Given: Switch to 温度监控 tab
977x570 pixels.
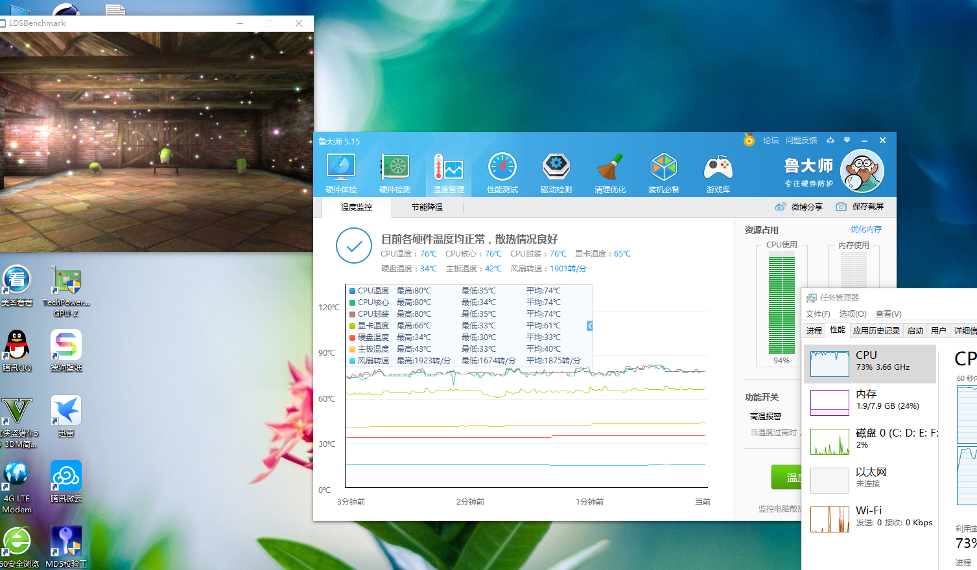Looking at the screenshot, I should 357,207.
